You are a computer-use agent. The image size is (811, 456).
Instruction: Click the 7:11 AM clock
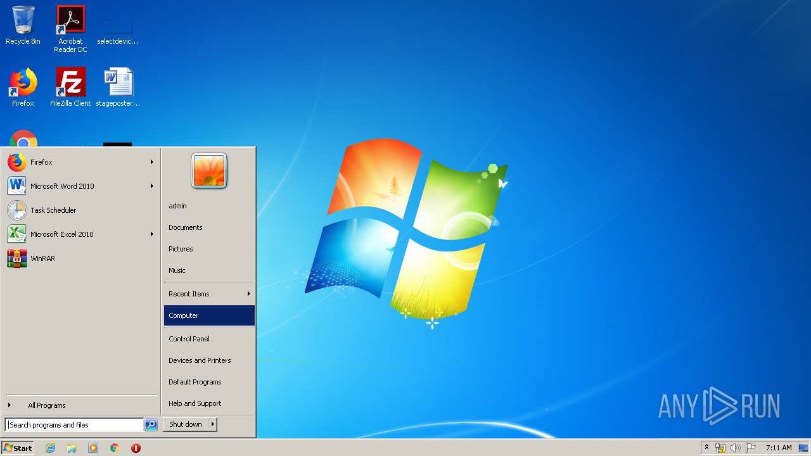pyautogui.click(x=779, y=448)
